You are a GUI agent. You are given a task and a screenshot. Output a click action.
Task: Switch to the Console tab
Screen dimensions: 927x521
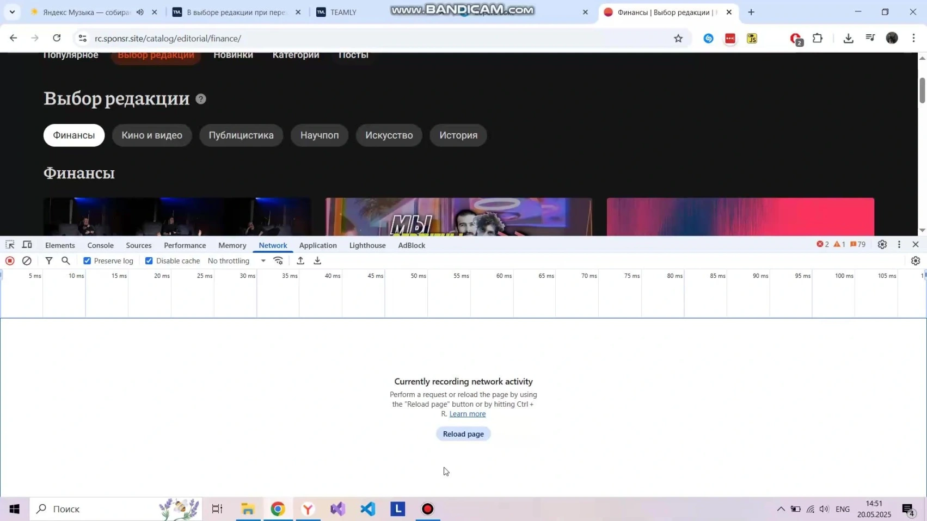tap(101, 245)
